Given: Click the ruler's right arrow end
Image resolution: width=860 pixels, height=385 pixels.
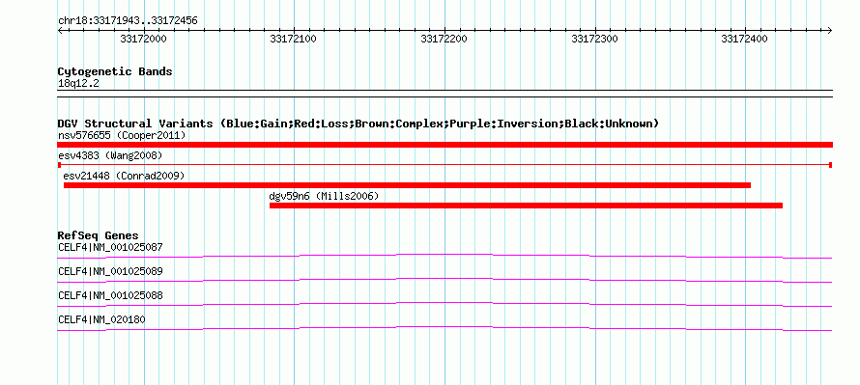Looking at the screenshot, I should point(830,31).
